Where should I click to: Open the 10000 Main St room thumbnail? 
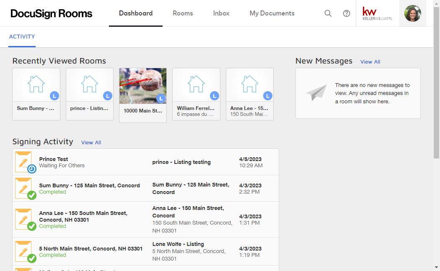(x=143, y=86)
